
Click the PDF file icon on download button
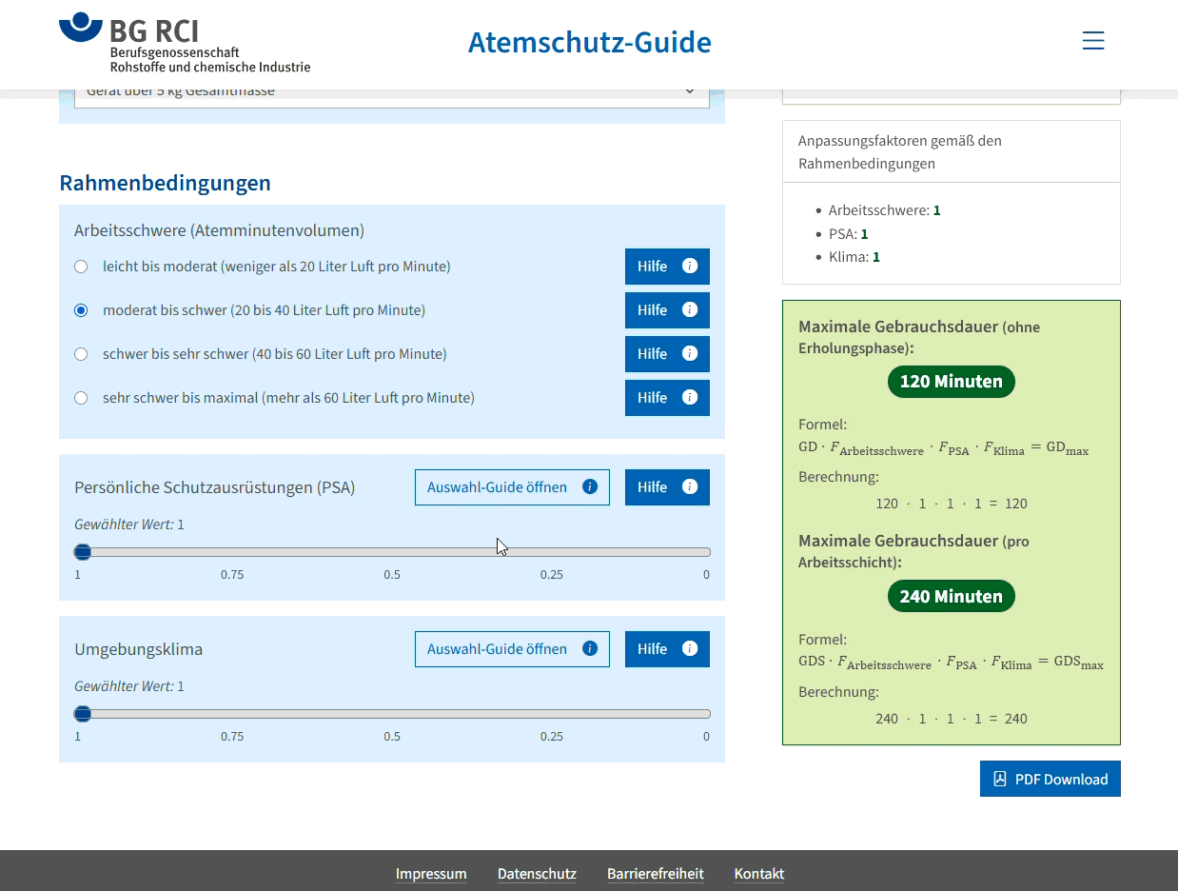(999, 779)
